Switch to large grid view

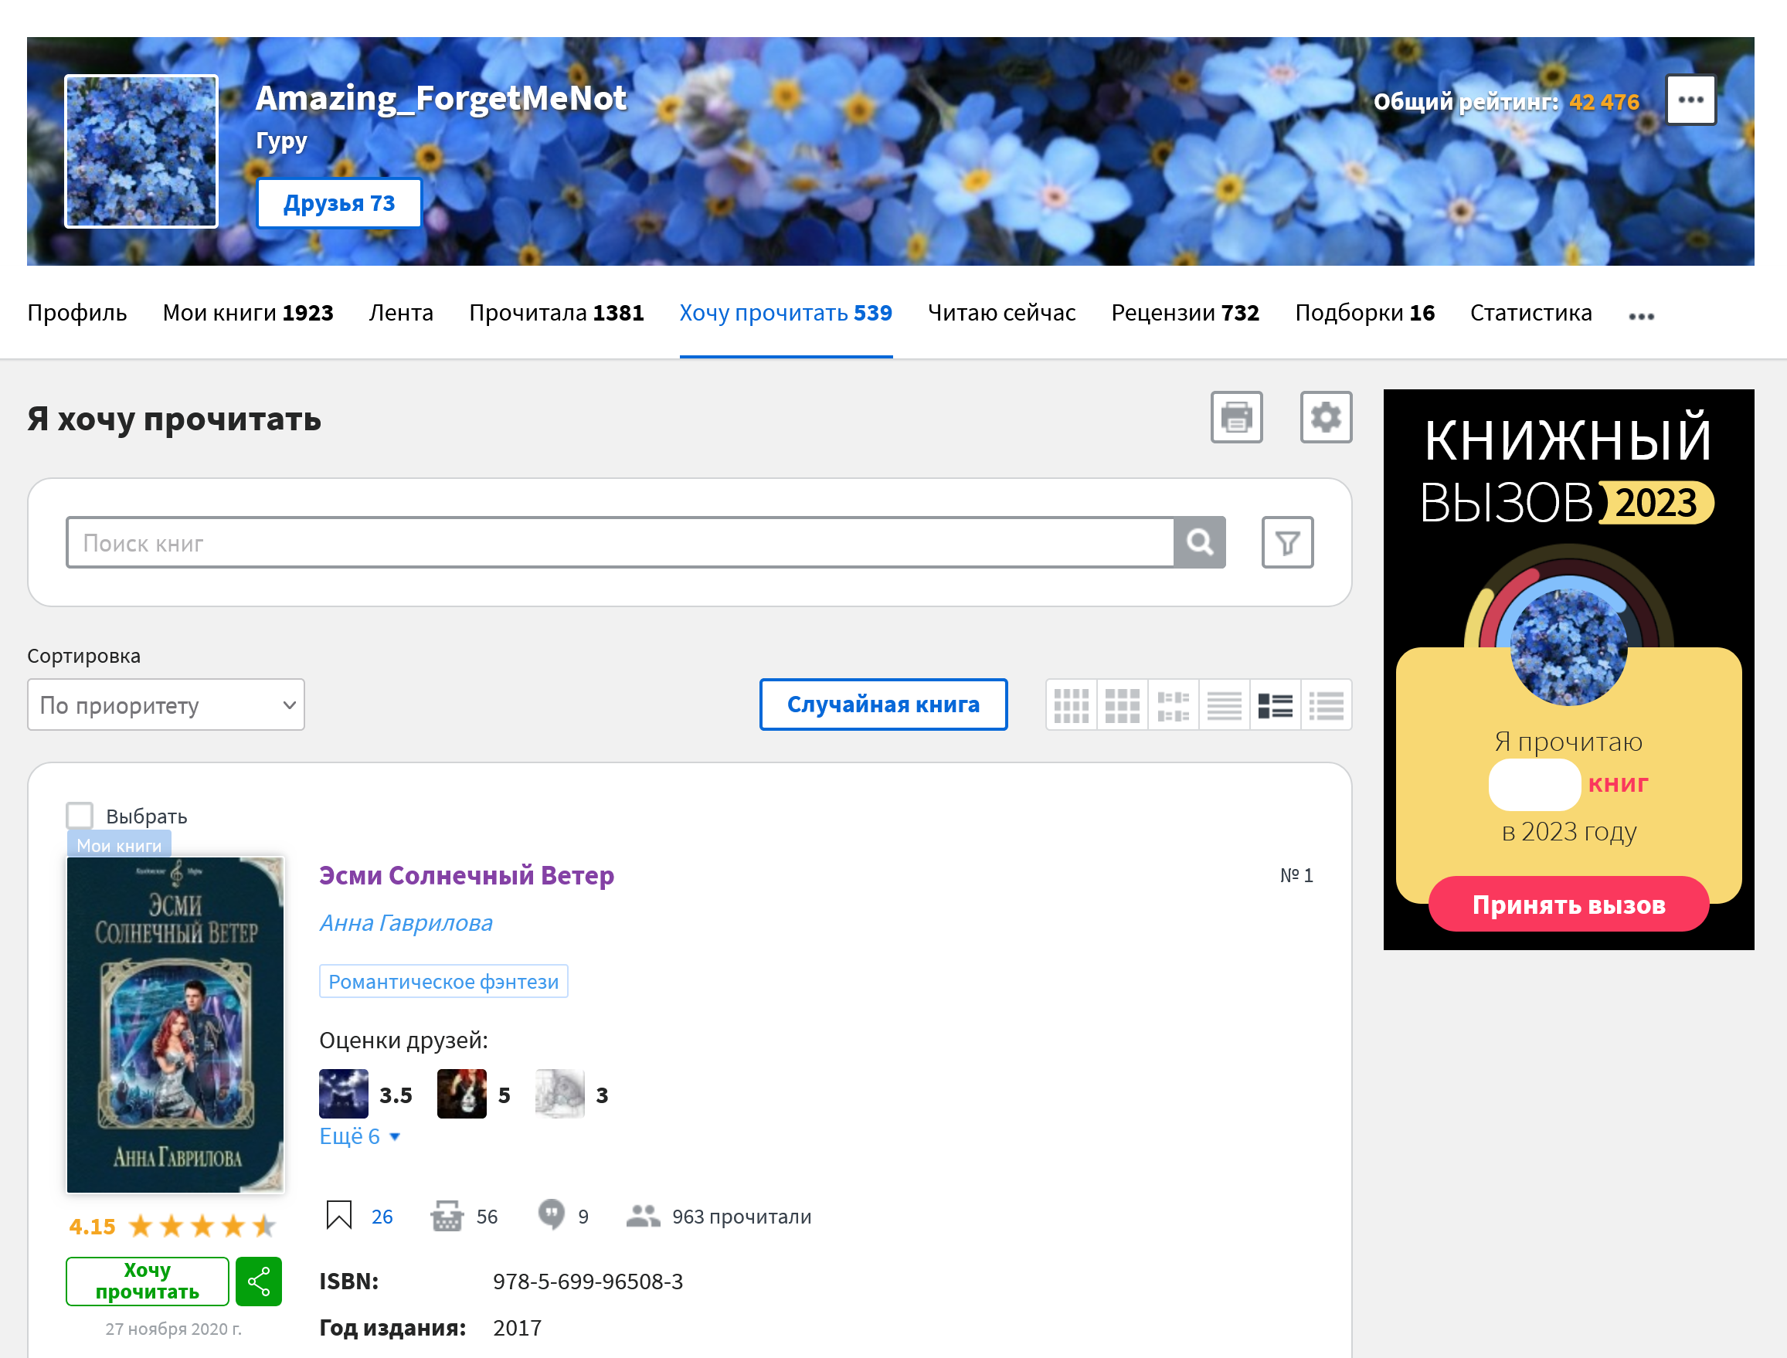[x=1122, y=704]
